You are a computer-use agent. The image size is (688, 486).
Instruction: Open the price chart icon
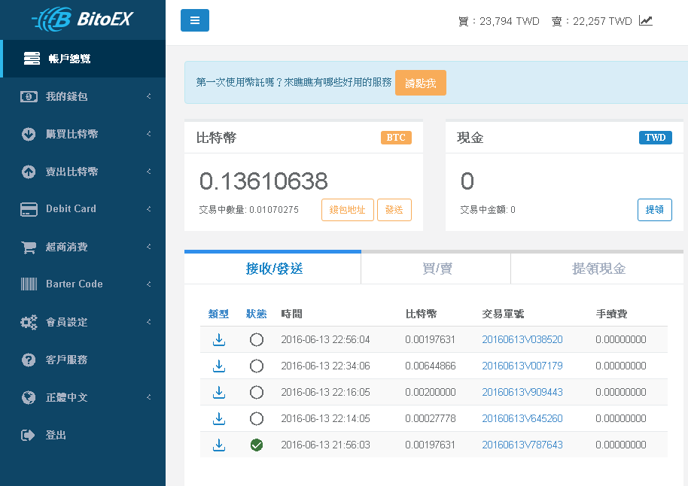645,20
